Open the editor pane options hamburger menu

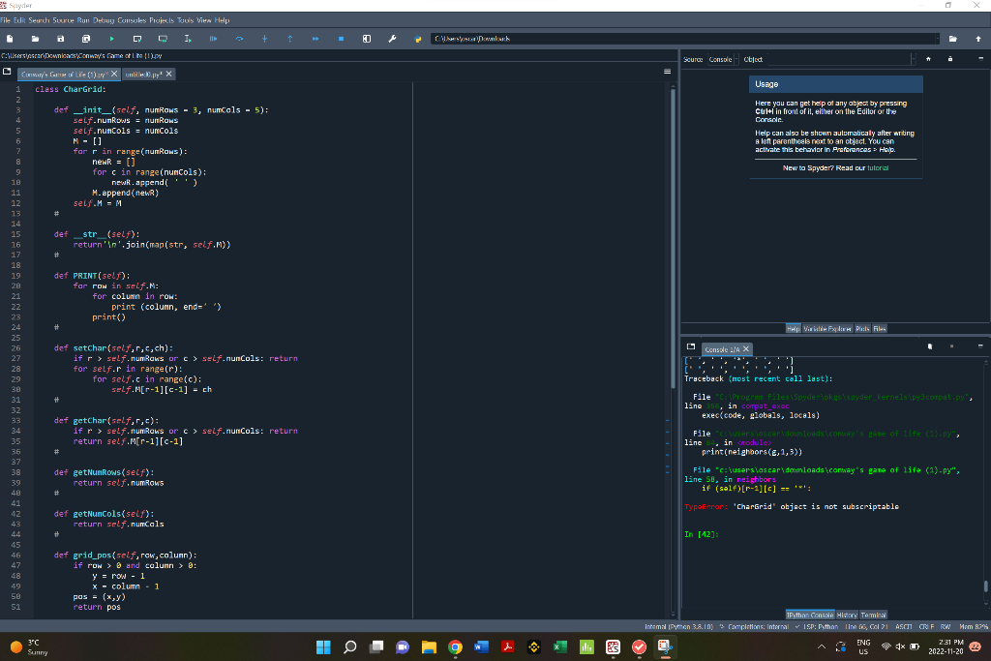click(x=666, y=73)
